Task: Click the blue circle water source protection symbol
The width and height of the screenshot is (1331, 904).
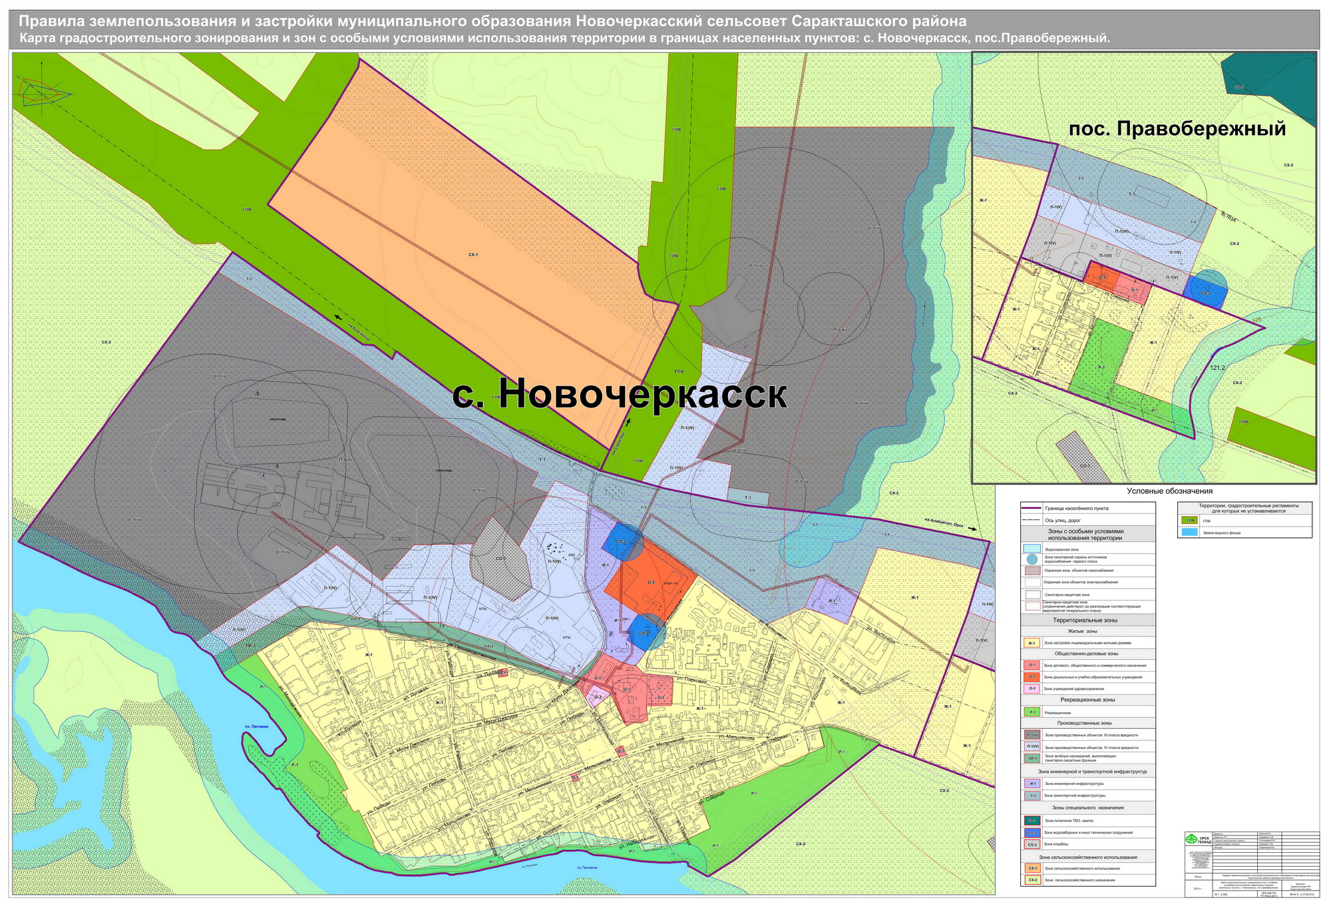Action: (1032, 559)
